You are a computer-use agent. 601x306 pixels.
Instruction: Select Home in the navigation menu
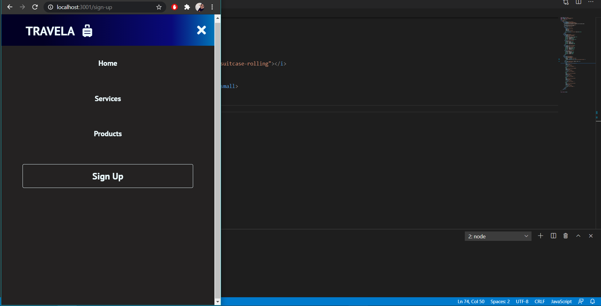pyautogui.click(x=108, y=63)
